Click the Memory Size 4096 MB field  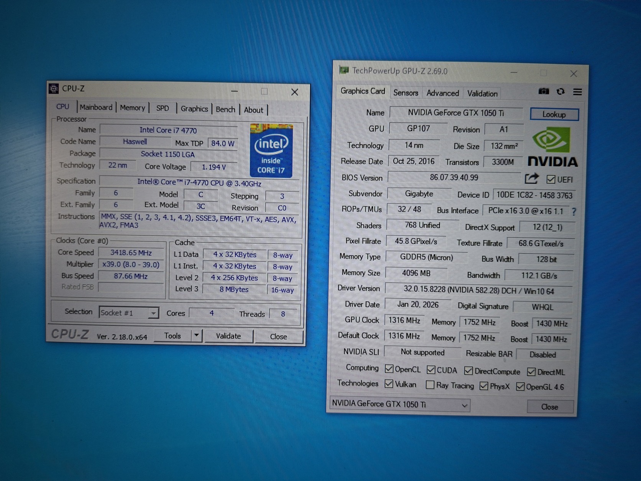click(x=416, y=273)
